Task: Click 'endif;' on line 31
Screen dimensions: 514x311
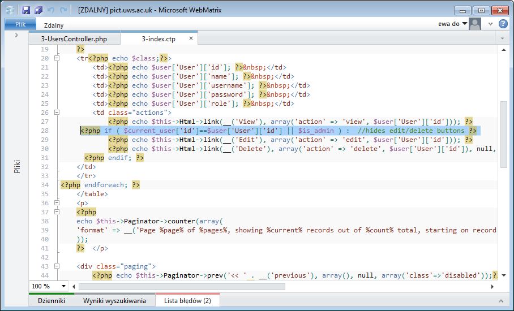Action: pyautogui.click(x=119, y=158)
